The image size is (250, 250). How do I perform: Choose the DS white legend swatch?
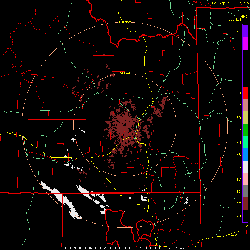pyautogui.click(x=245, y=167)
